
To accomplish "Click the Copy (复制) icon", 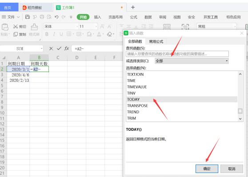I will coord(16,34).
